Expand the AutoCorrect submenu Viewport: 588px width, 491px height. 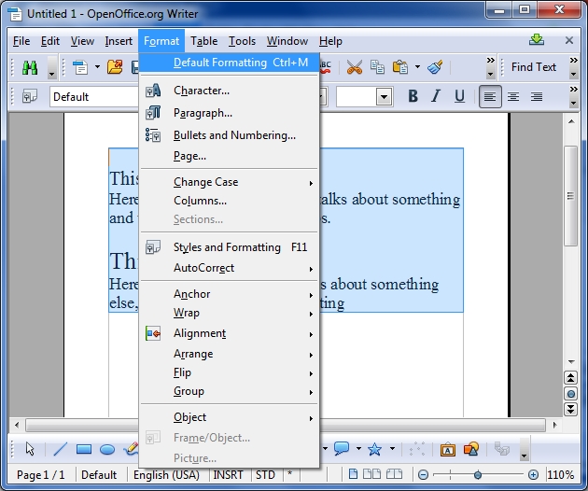(x=229, y=268)
